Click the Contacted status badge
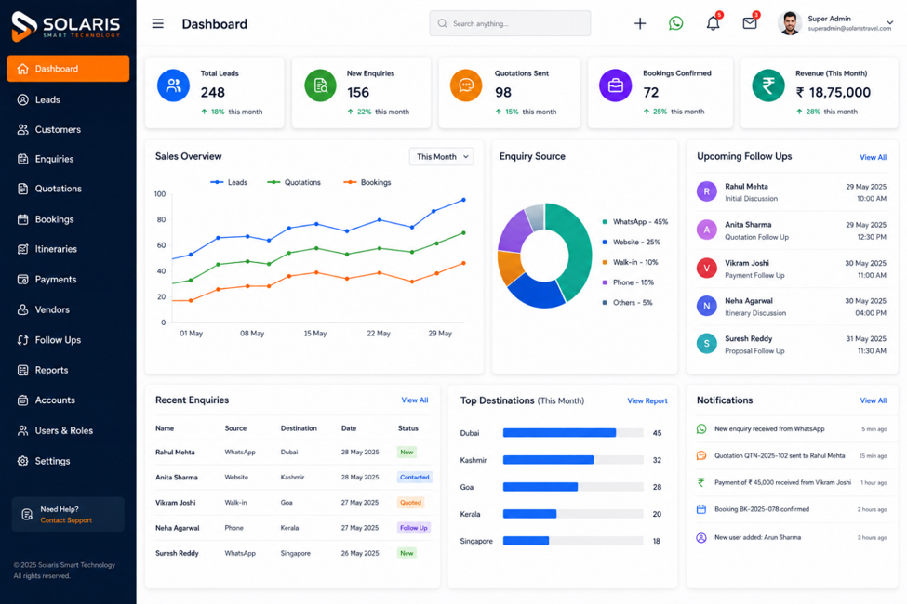The width and height of the screenshot is (907, 604). coord(415,478)
